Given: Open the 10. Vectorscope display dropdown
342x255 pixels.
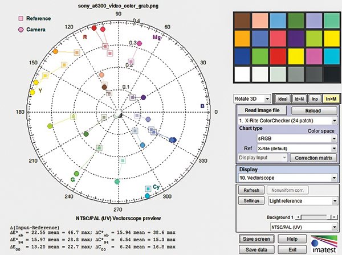Looking at the screenshot, I should 288,178.
